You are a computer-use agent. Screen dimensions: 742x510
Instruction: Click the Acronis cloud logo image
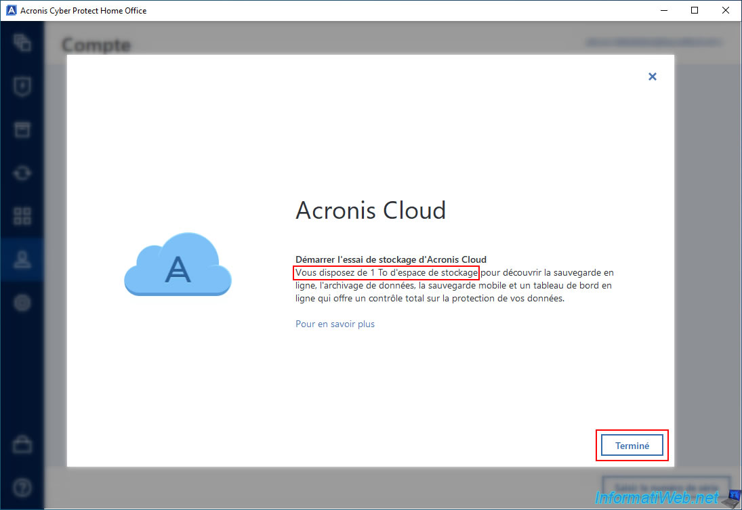178,264
